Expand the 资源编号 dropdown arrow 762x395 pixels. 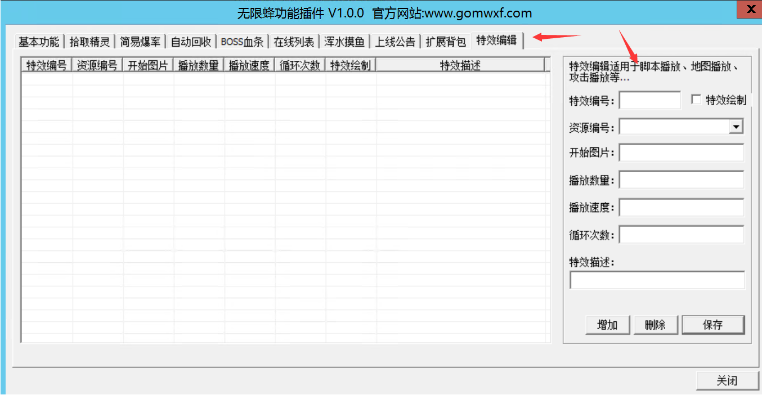point(736,127)
